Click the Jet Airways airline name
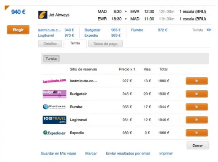The image size is (218, 162). click(x=59, y=15)
